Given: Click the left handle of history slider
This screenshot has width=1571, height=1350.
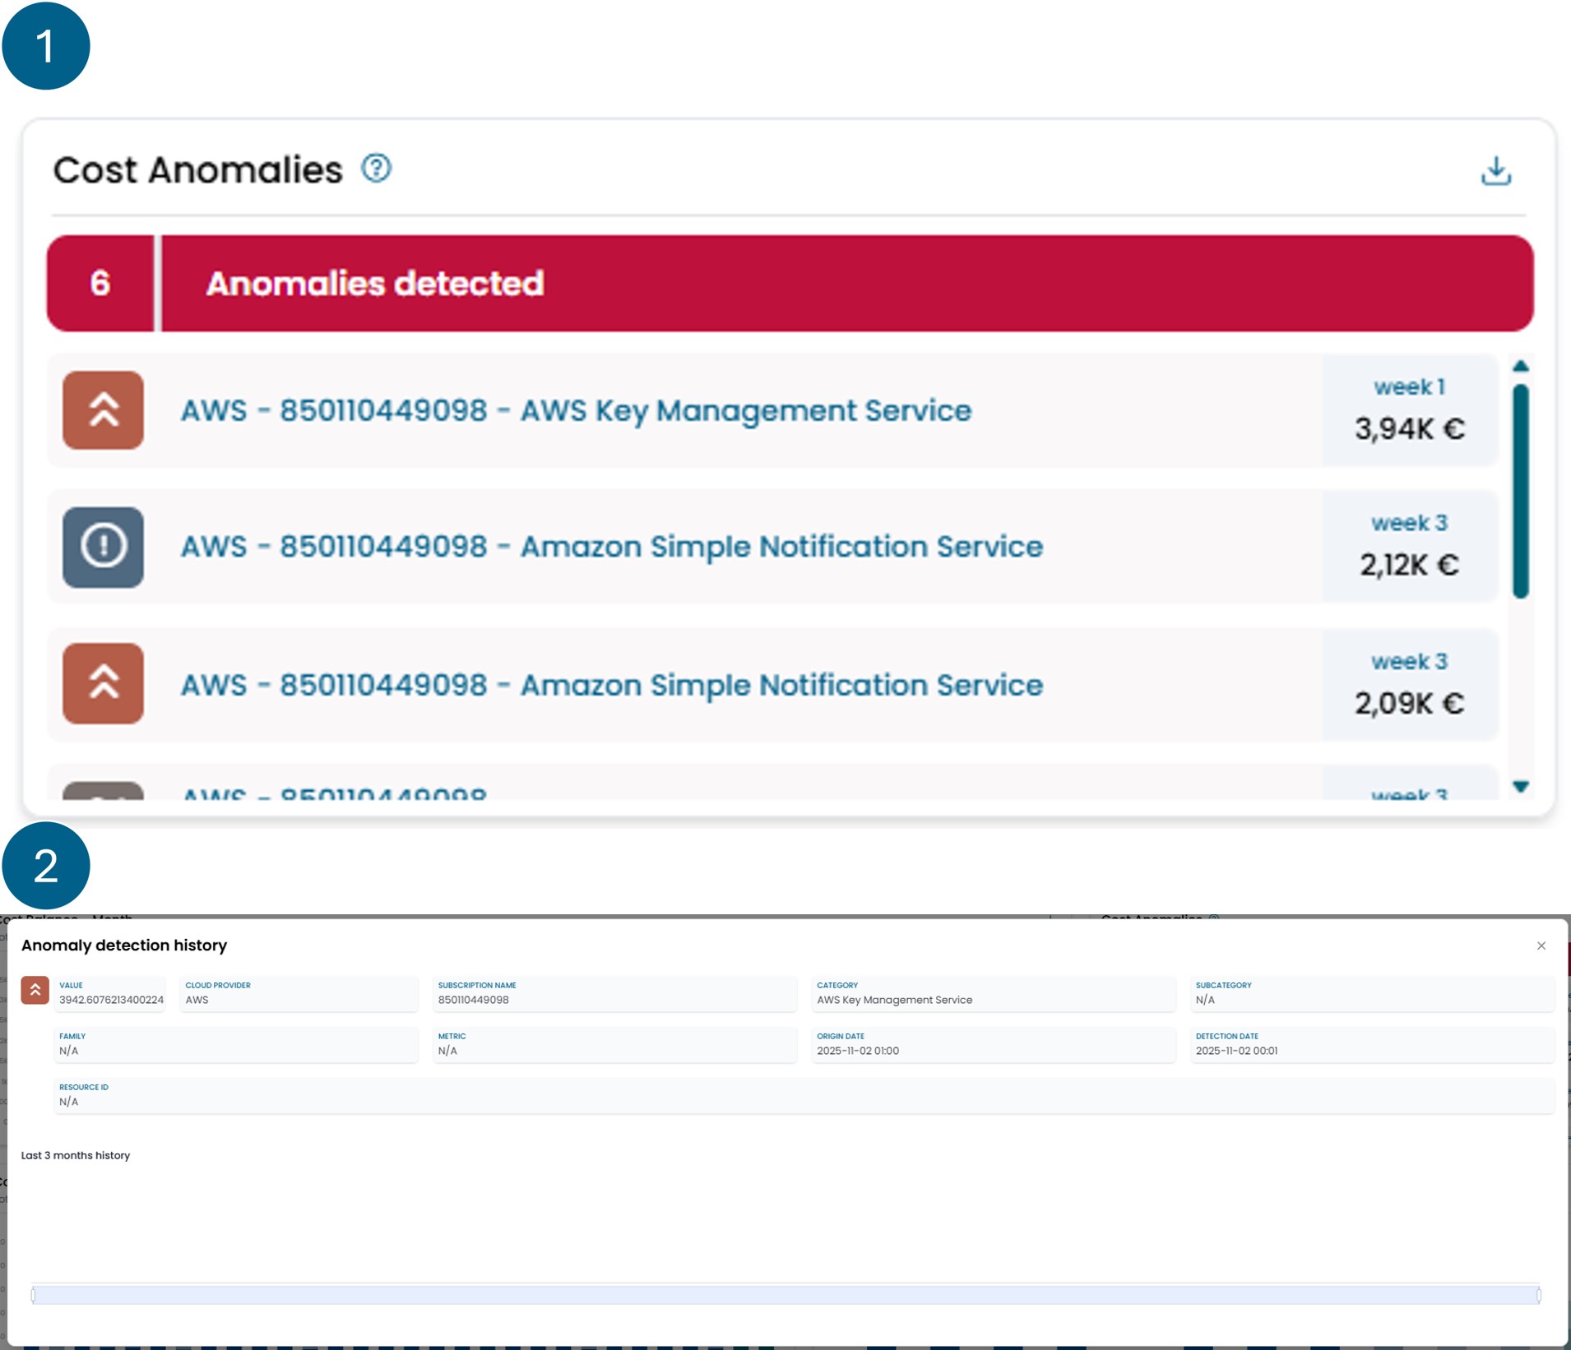Looking at the screenshot, I should pyautogui.click(x=34, y=1296).
